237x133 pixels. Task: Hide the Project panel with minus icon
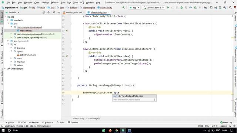click(59, 12)
